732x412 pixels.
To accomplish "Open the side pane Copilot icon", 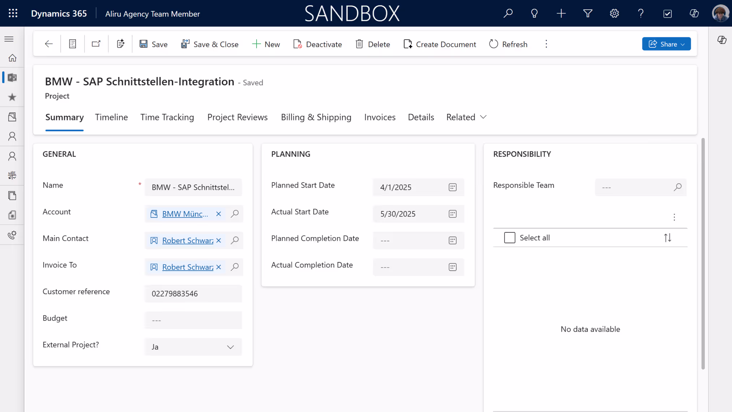I will tap(722, 40).
